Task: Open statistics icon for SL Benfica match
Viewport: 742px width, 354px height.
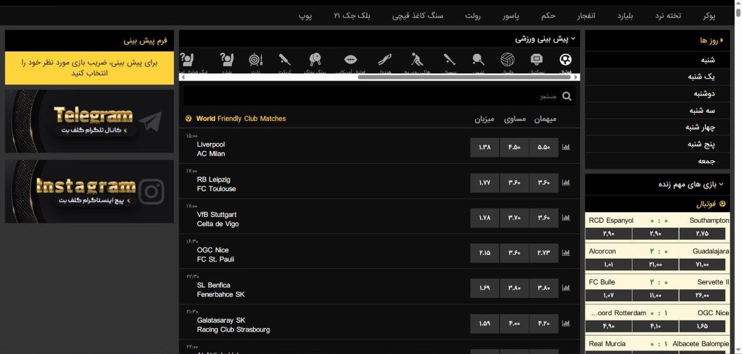Action: pyautogui.click(x=566, y=288)
